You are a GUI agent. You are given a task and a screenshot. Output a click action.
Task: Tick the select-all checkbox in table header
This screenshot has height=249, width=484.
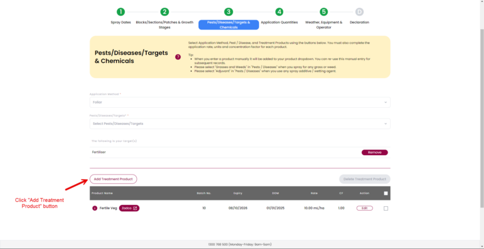point(386,194)
